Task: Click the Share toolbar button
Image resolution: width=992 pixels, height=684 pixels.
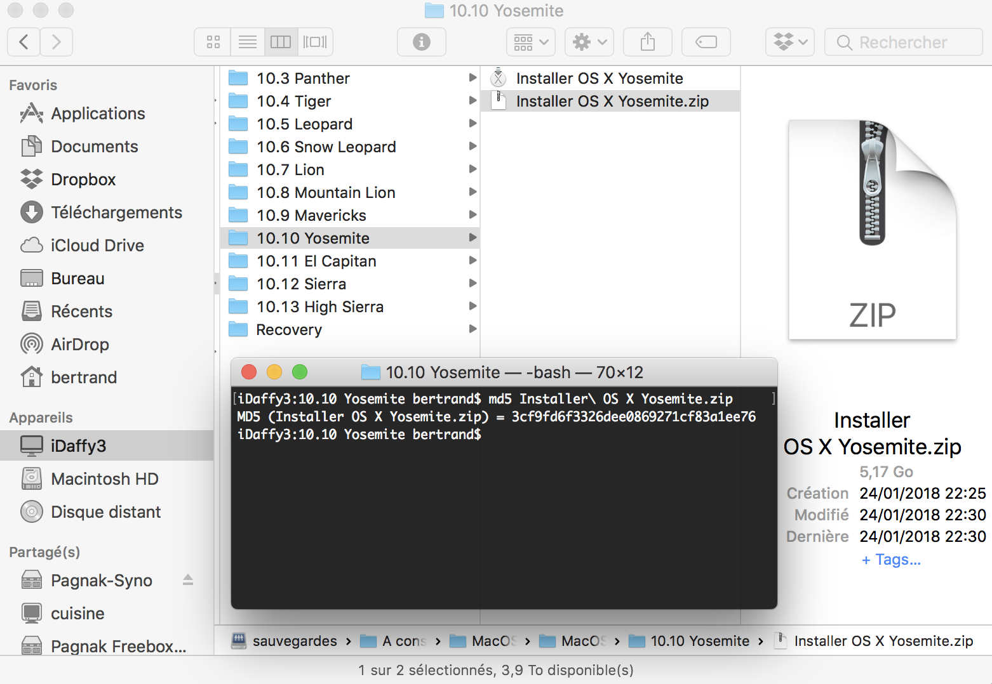Action: coord(648,42)
